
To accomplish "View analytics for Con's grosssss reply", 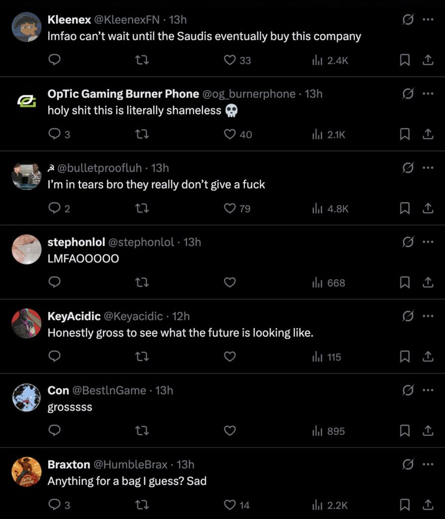I will tap(317, 430).
